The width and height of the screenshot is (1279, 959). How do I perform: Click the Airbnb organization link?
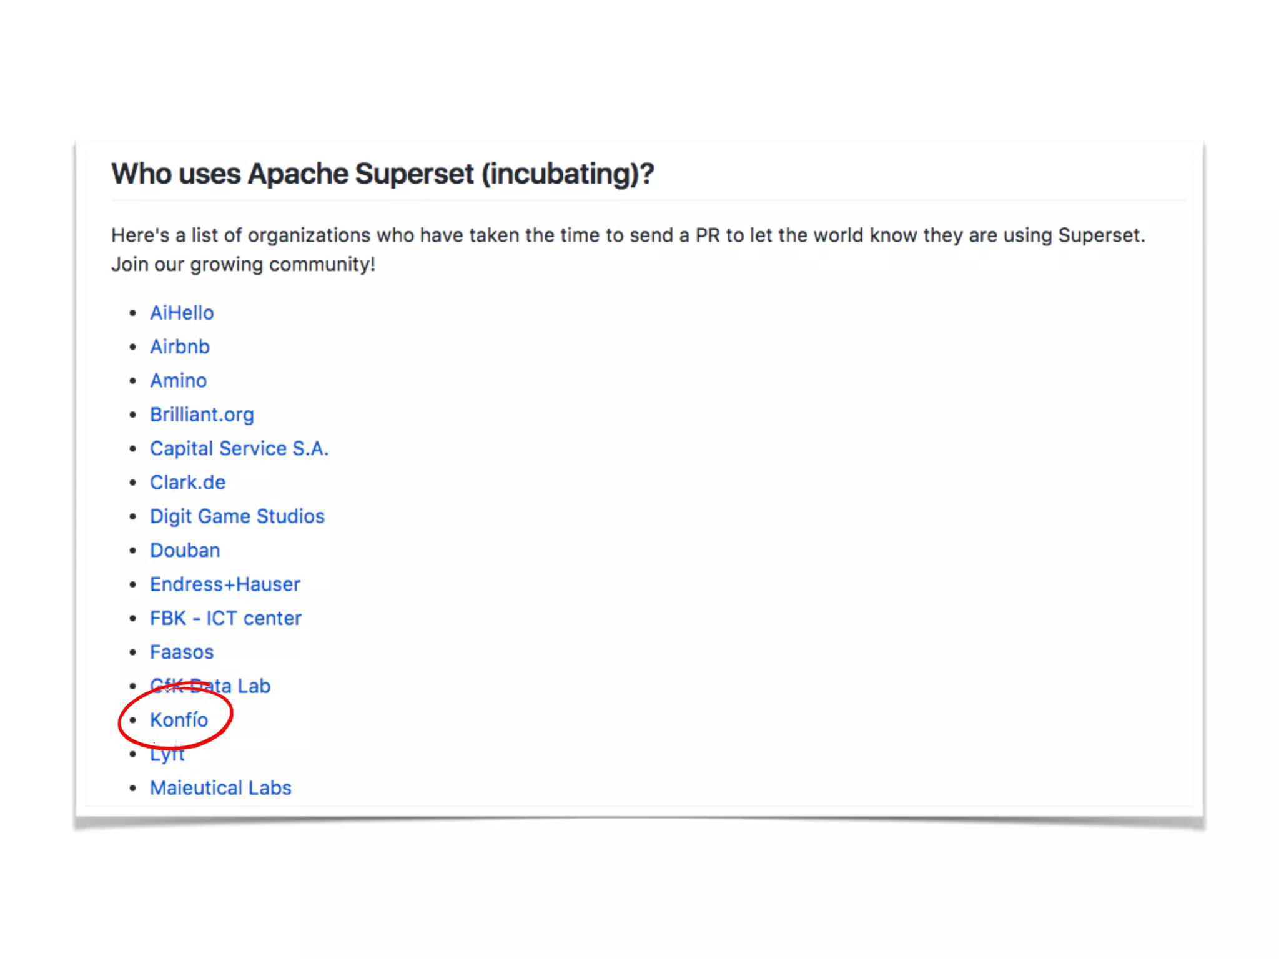[x=179, y=347]
